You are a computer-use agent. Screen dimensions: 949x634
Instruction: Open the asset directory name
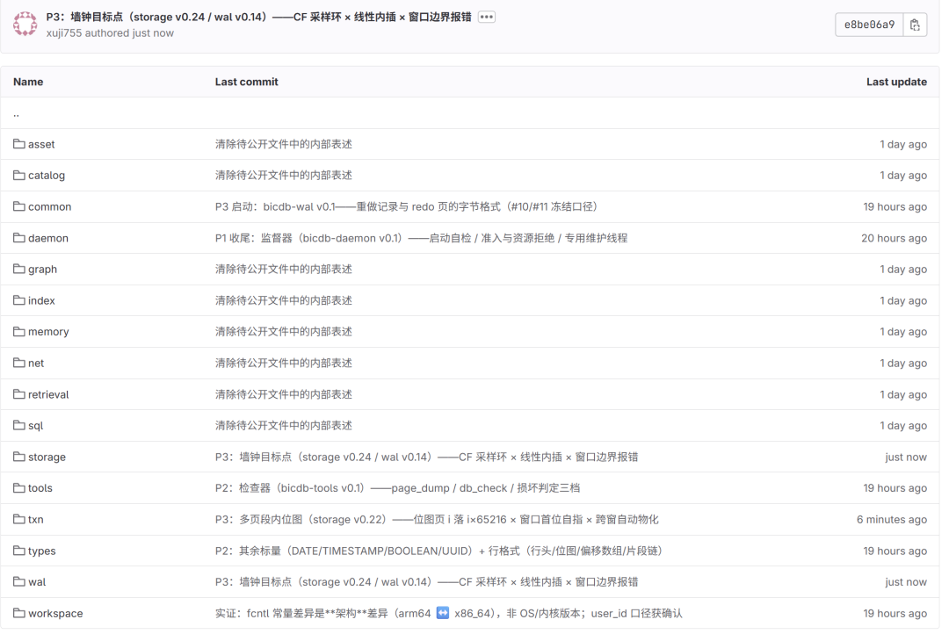click(x=41, y=145)
